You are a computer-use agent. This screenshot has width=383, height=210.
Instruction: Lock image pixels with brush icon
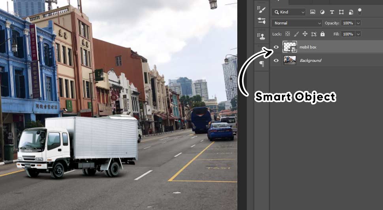click(296, 34)
